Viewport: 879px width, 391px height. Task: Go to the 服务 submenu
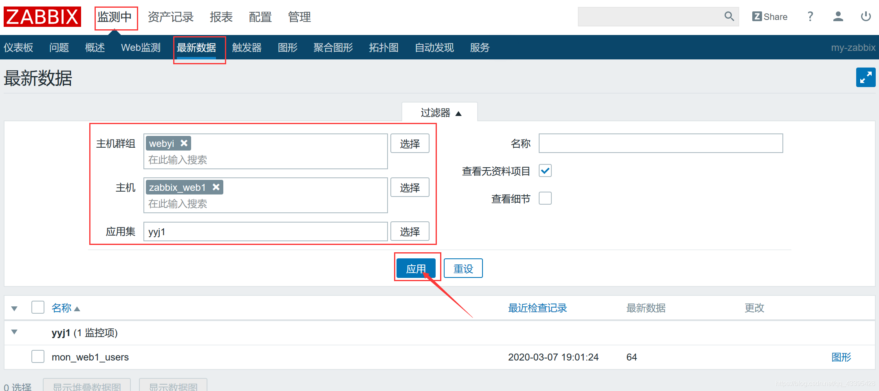tap(480, 48)
